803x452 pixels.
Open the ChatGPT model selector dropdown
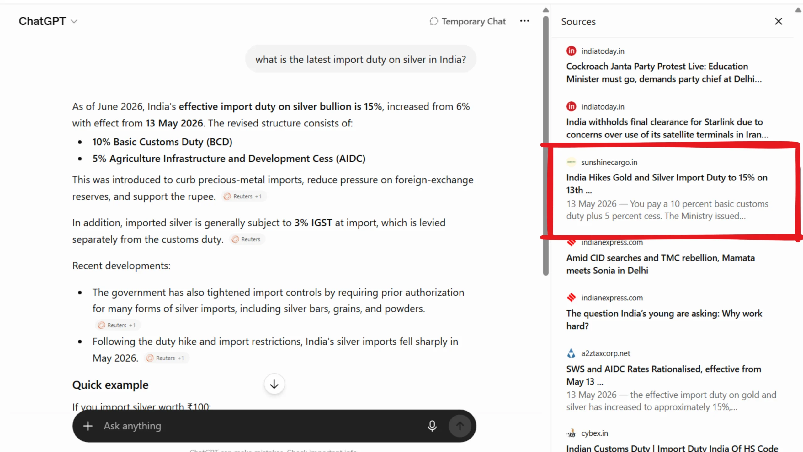click(x=48, y=21)
